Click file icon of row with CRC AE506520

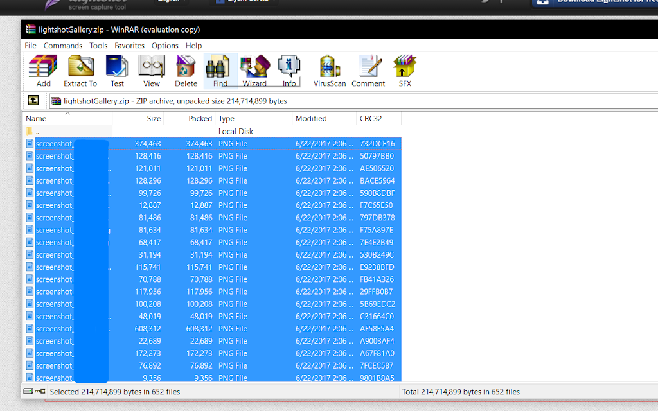[x=30, y=168]
